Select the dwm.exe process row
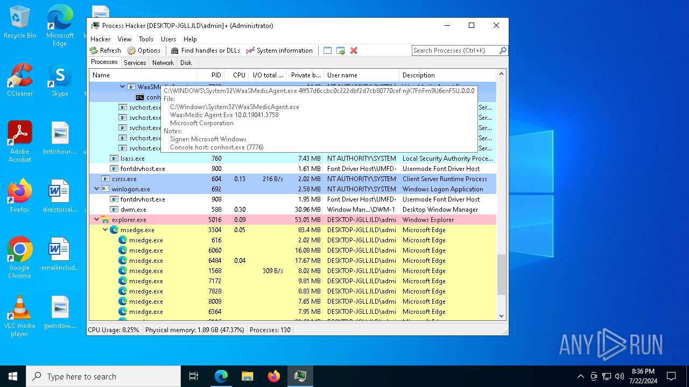This screenshot has width=689, height=387. coord(292,210)
